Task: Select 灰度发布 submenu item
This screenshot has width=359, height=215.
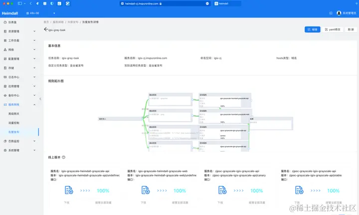Action: click(x=14, y=132)
